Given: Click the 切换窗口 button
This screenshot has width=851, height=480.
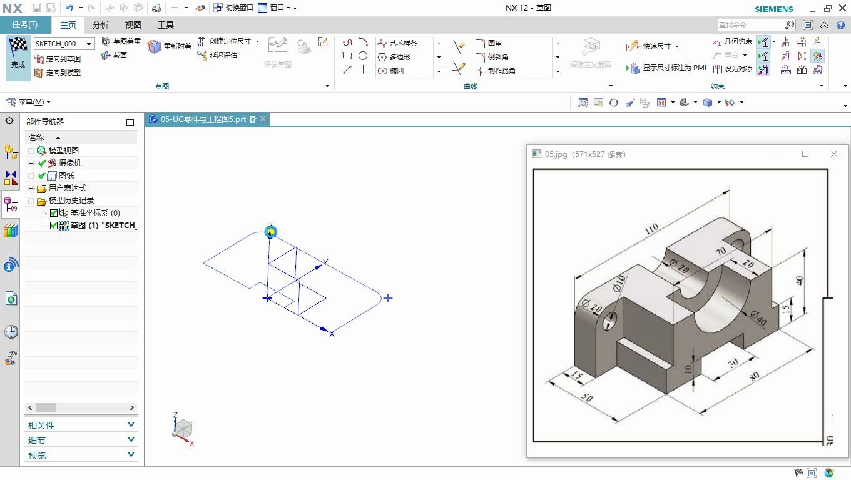Looking at the screenshot, I should coord(233,8).
